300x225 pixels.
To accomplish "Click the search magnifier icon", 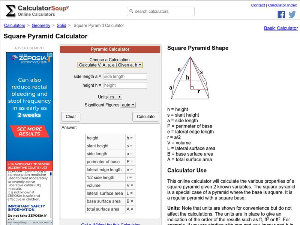I will tap(131, 11).
